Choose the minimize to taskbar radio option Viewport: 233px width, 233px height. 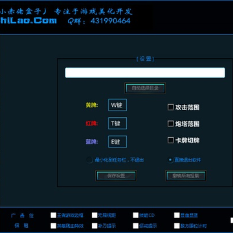(x=89, y=160)
